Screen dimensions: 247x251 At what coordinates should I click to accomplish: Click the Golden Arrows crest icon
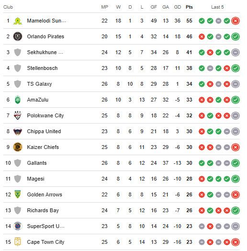[18, 194]
